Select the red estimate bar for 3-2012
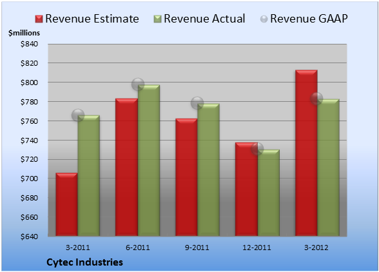The width and height of the screenshot is (379, 272). [x=306, y=153]
